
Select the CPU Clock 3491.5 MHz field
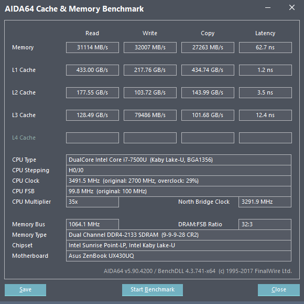click(179, 181)
